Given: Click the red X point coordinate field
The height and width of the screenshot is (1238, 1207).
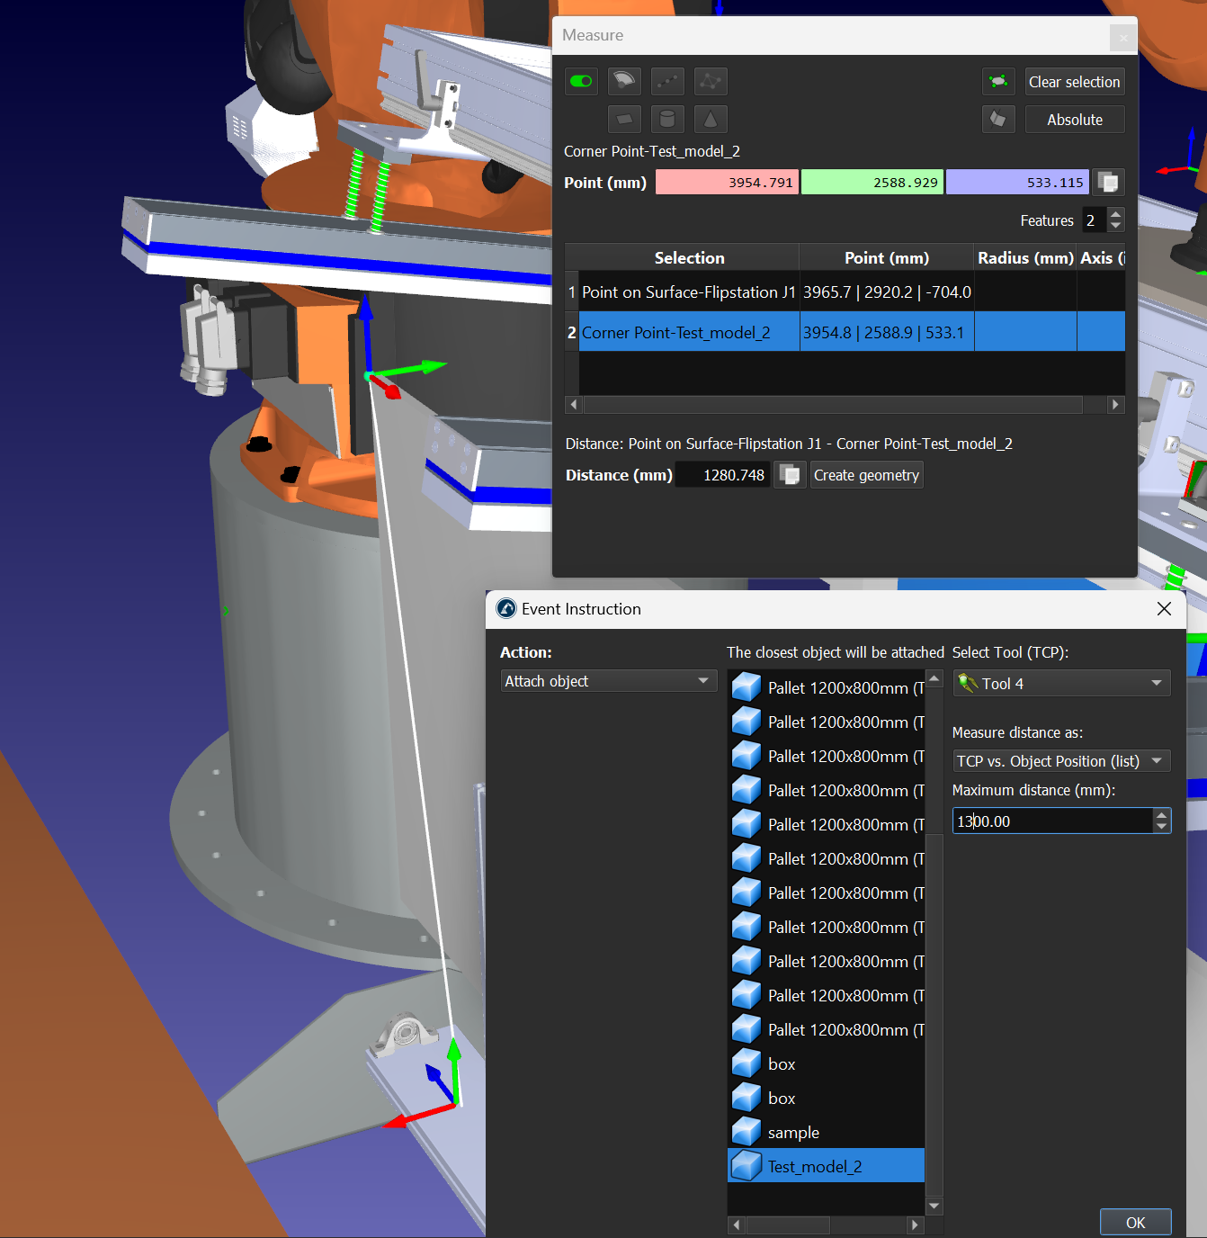Looking at the screenshot, I should point(727,183).
